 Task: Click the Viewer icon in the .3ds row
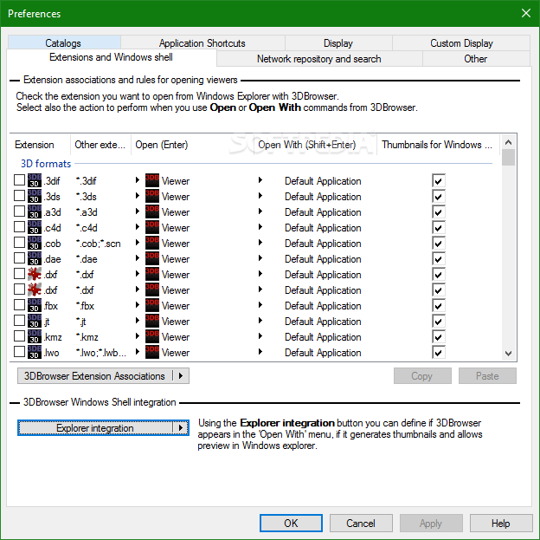click(x=152, y=196)
